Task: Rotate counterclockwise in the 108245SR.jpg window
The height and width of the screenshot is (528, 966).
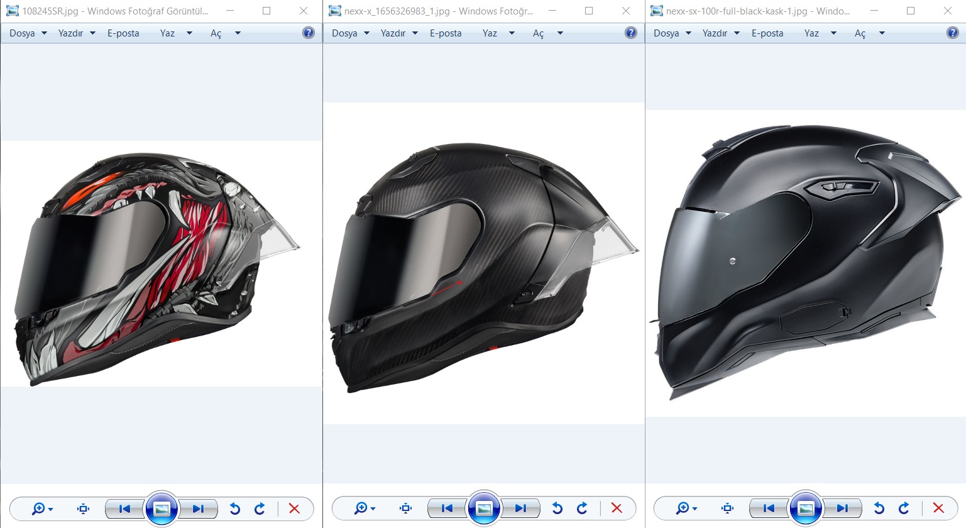Action: [235, 509]
